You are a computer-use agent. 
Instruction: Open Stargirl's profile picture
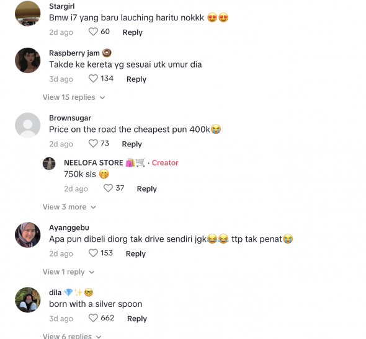tap(28, 14)
